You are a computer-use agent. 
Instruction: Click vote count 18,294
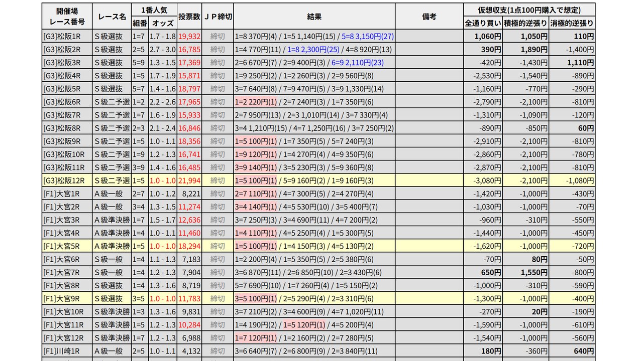[189, 246]
